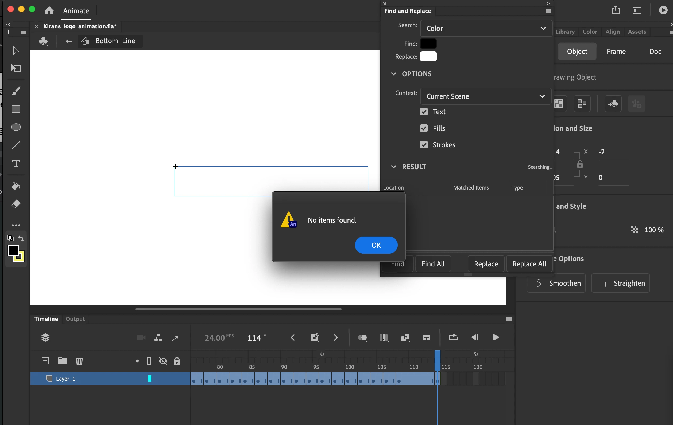Click the Replace All button
Screen dimensions: 673x425
[529, 264]
